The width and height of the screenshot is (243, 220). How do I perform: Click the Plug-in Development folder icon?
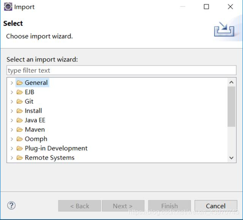20,148
